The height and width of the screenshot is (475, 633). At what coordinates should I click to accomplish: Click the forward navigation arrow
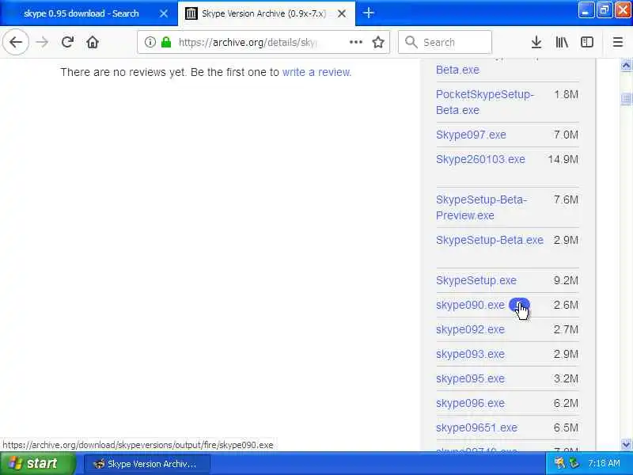click(42, 42)
